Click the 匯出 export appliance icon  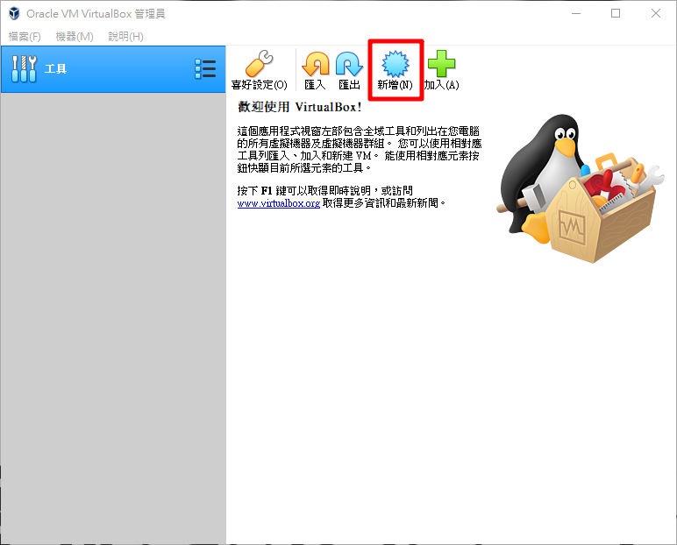click(349, 65)
